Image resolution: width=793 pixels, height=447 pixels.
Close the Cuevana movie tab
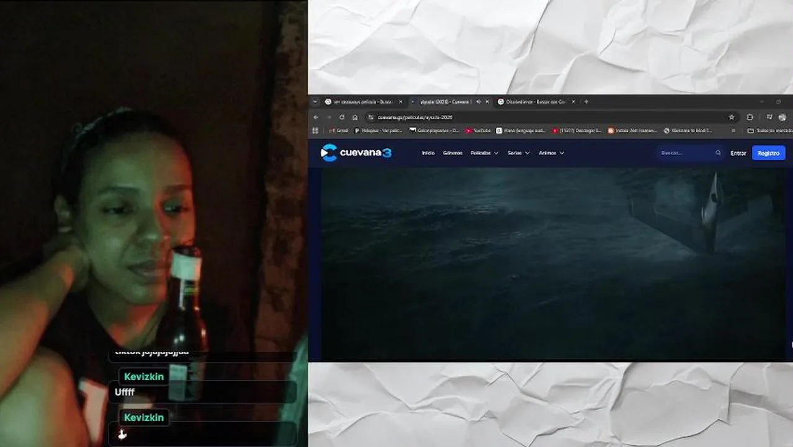[x=487, y=102]
